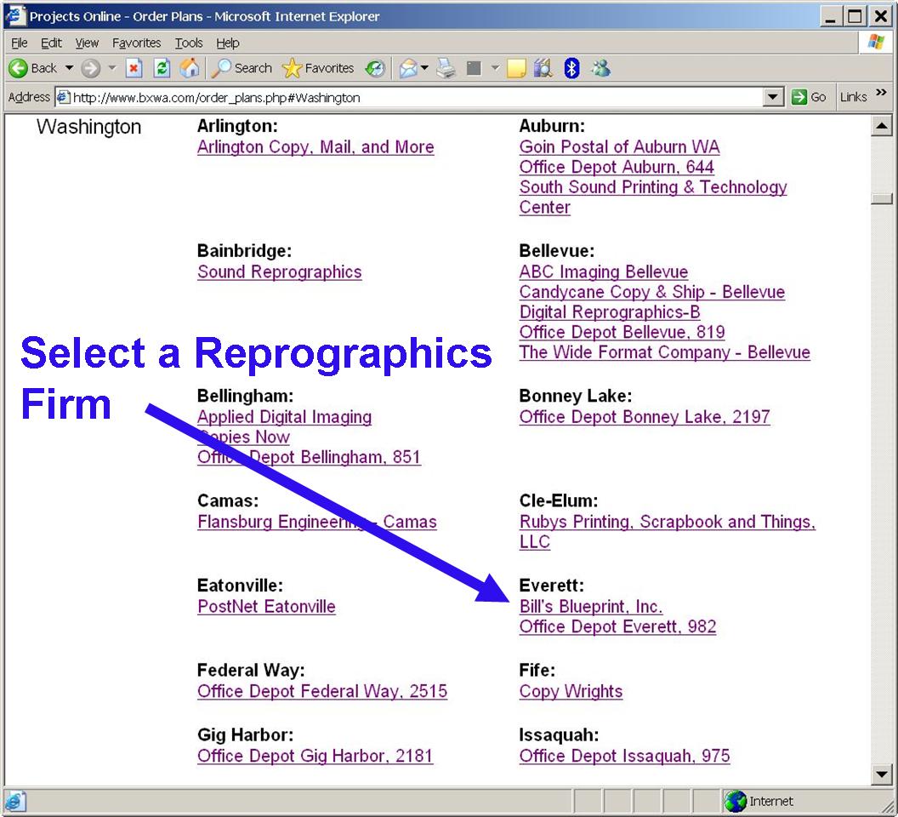Open Copy Wrights link
This screenshot has width=898, height=817.
pos(571,691)
